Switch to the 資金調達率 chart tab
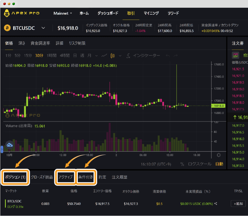The height and width of the screenshot is (216, 248). (40, 43)
